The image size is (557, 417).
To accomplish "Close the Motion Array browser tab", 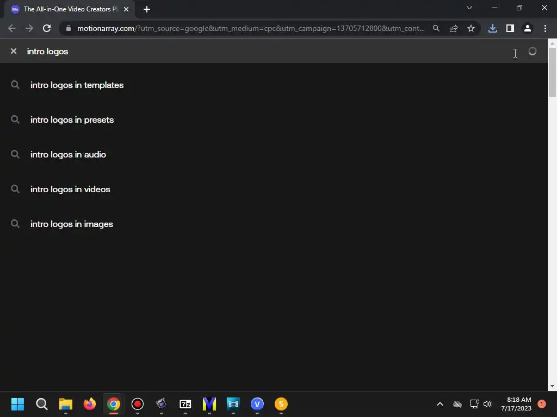I will coord(126,9).
